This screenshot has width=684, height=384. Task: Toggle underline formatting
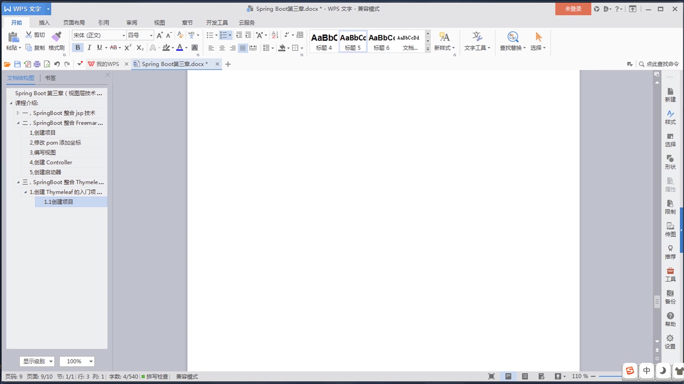tap(99, 48)
